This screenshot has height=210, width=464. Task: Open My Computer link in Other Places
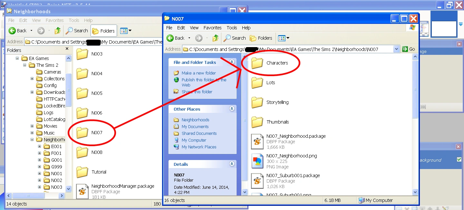[194, 140]
